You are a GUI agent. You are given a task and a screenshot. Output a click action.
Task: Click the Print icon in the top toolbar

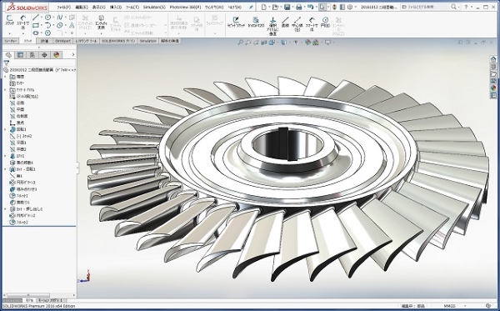tap(299, 7)
